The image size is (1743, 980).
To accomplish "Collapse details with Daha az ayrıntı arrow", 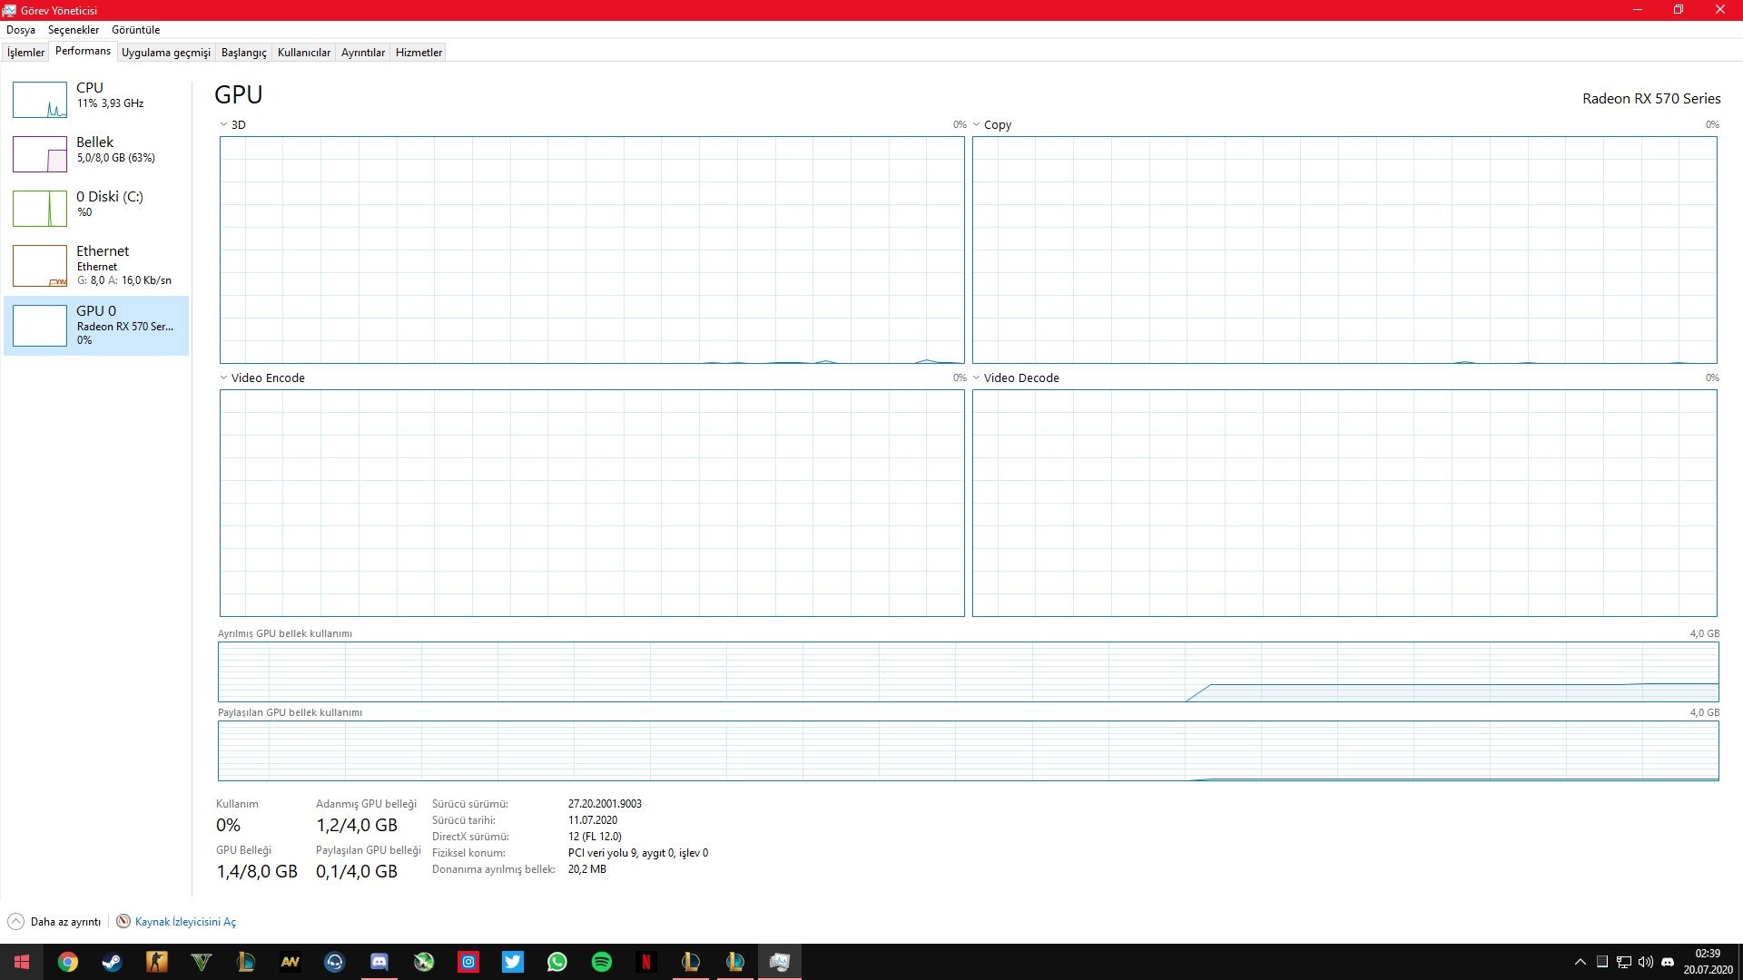I will [x=15, y=922].
